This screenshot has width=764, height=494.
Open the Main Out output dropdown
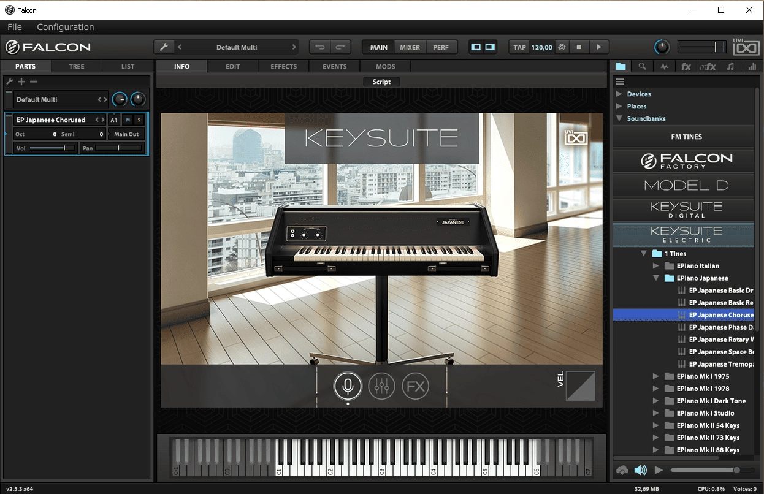pyautogui.click(x=126, y=134)
